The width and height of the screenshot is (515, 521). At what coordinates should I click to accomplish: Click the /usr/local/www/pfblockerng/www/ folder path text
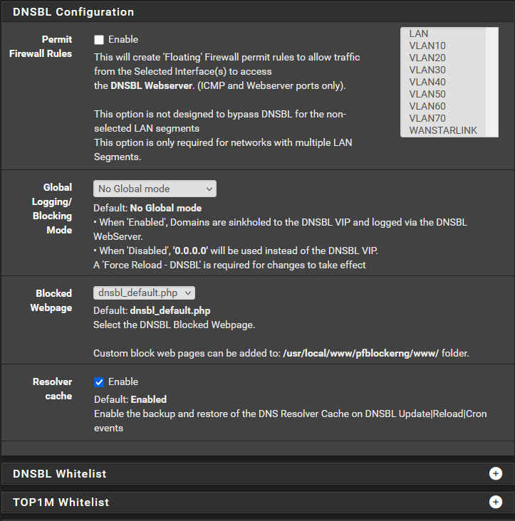pos(360,353)
